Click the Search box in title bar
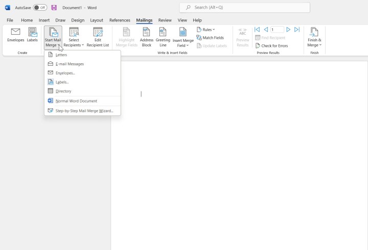The width and height of the screenshot is (368, 250). 245,8
